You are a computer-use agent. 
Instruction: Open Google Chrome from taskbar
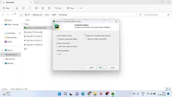pos(89,94)
